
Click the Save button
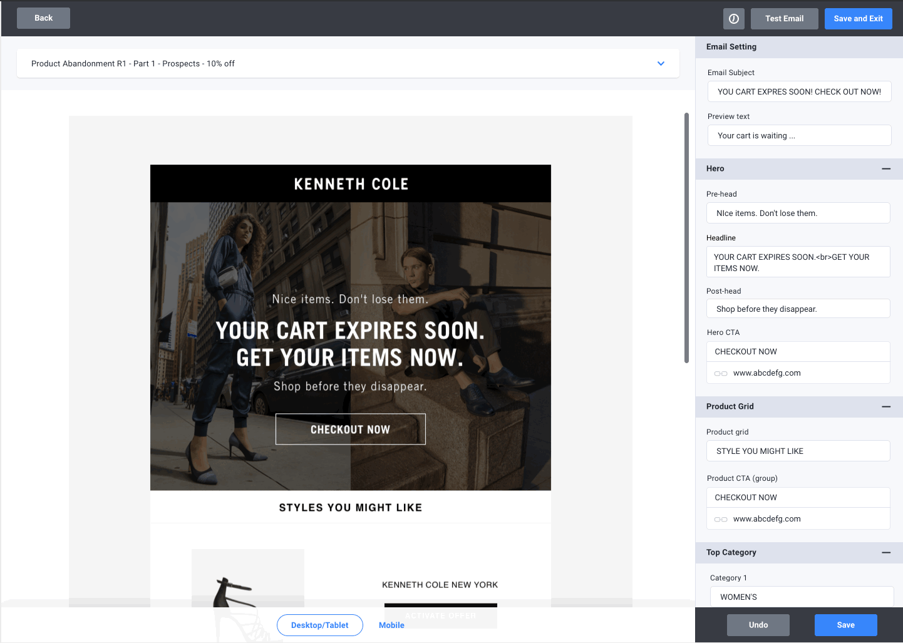[845, 625]
